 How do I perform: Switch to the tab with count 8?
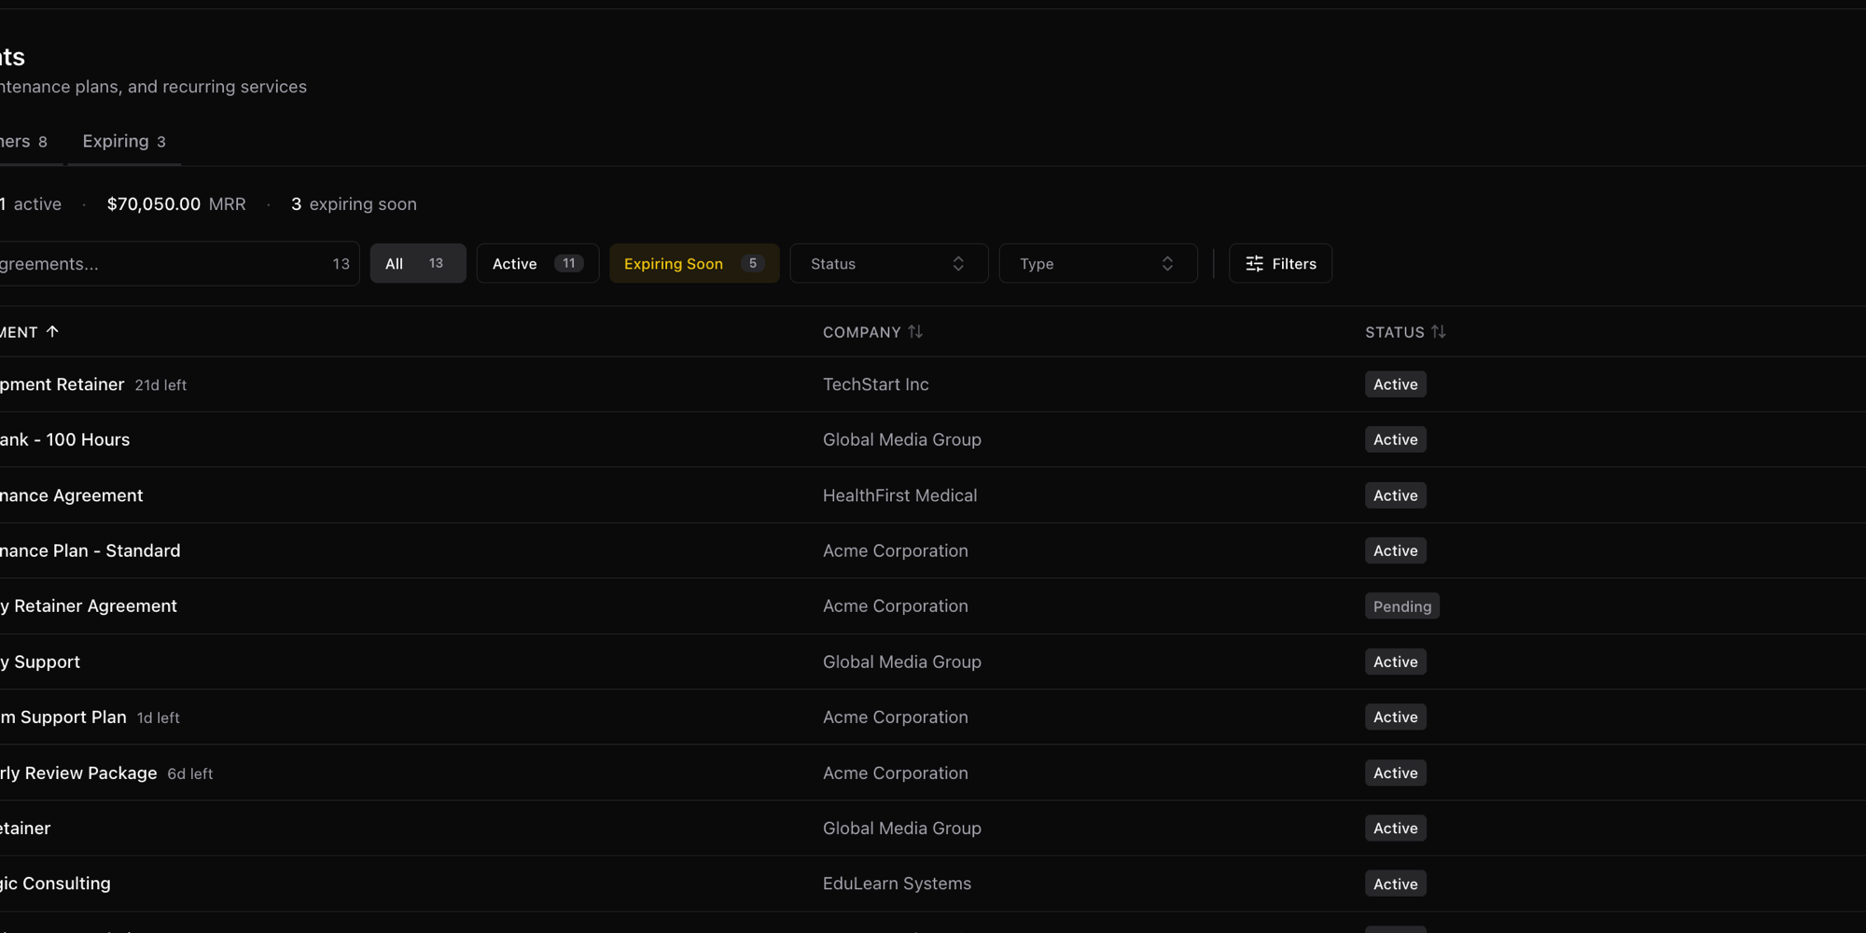pyautogui.click(x=25, y=142)
